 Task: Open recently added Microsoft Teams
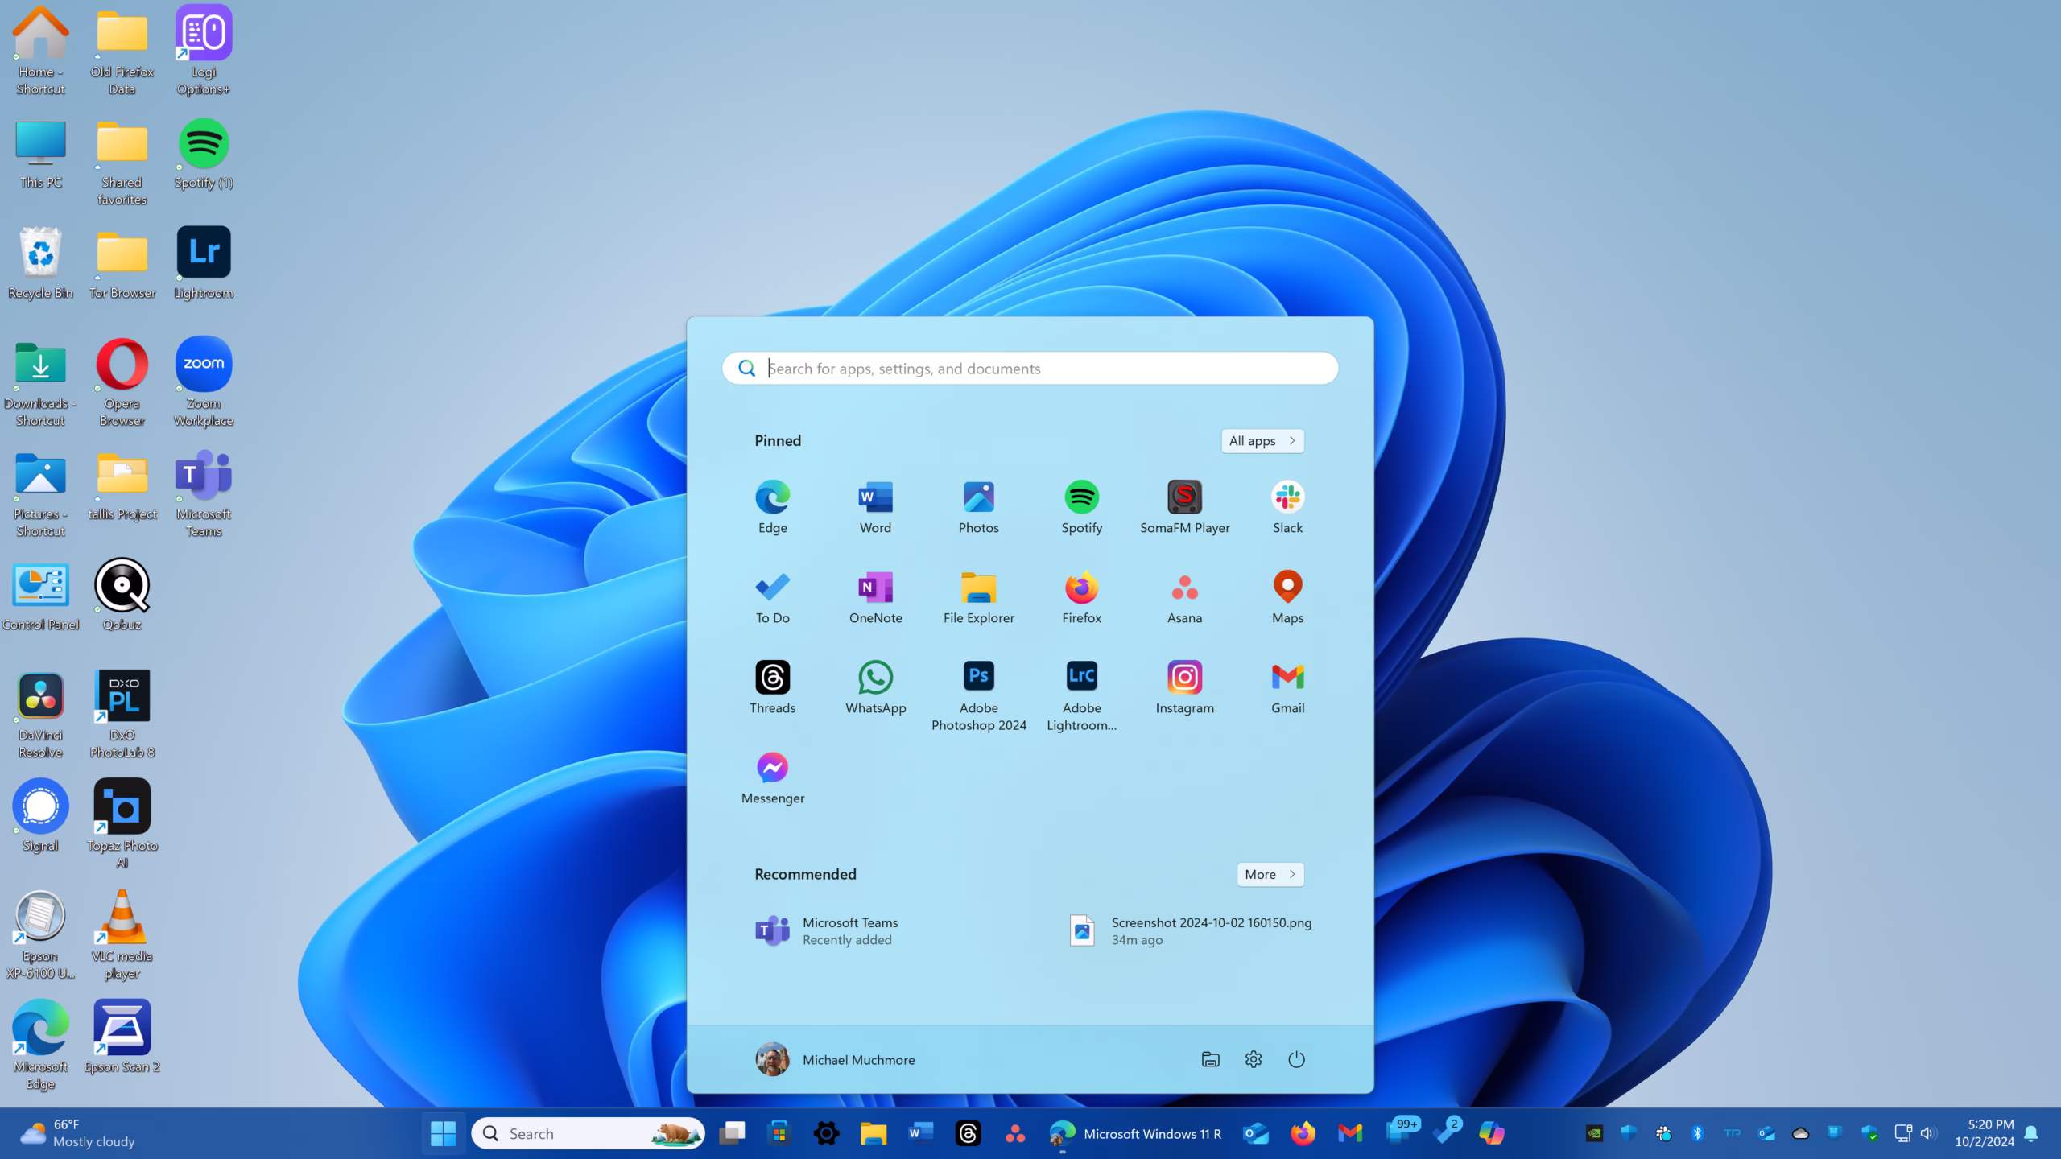click(850, 930)
